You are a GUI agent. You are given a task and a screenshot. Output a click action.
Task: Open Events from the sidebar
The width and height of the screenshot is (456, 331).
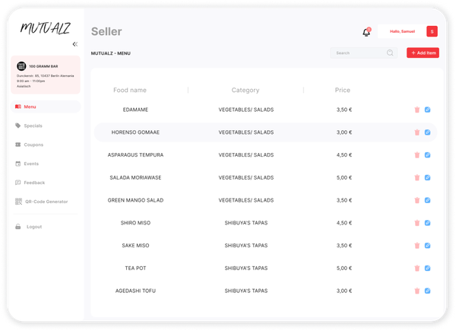point(31,164)
